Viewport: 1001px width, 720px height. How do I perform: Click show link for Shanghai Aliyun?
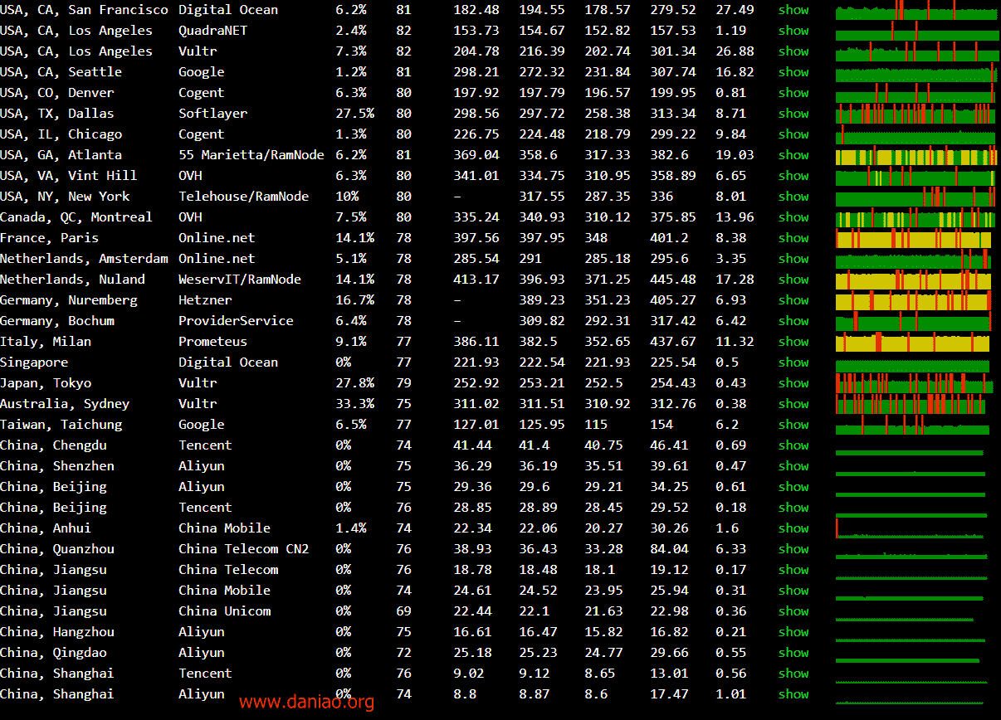coord(793,694)
